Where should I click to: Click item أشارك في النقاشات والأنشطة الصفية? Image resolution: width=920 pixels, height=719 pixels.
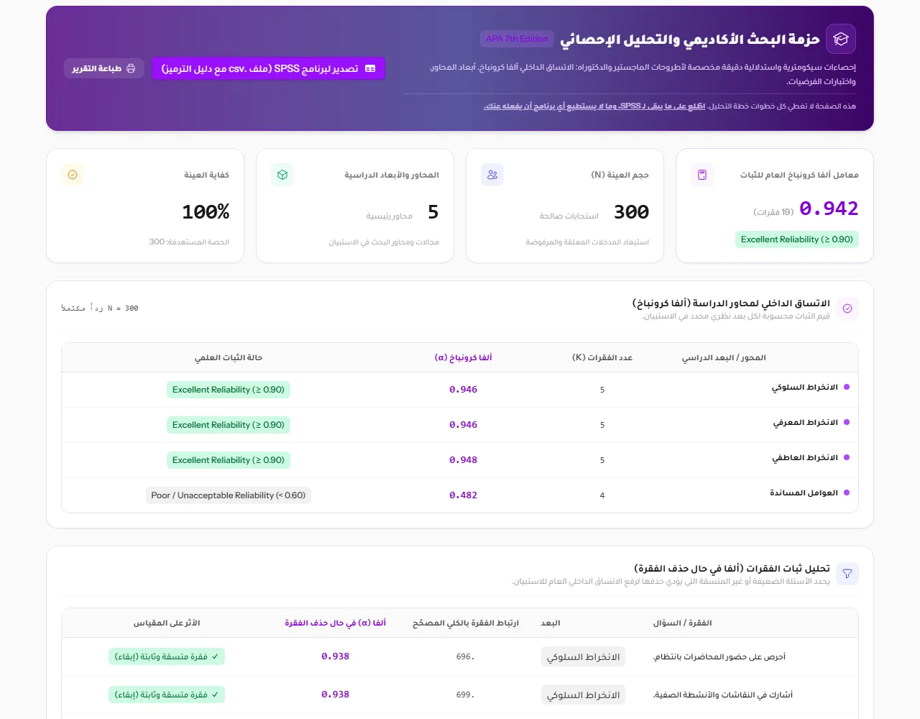click(722, 695)
